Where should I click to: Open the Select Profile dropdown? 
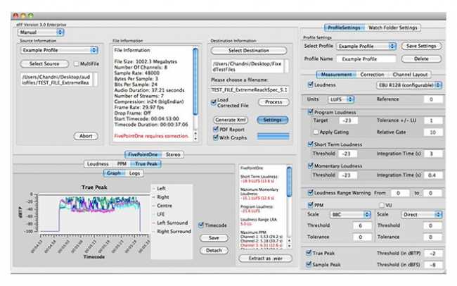click(366, 46)
